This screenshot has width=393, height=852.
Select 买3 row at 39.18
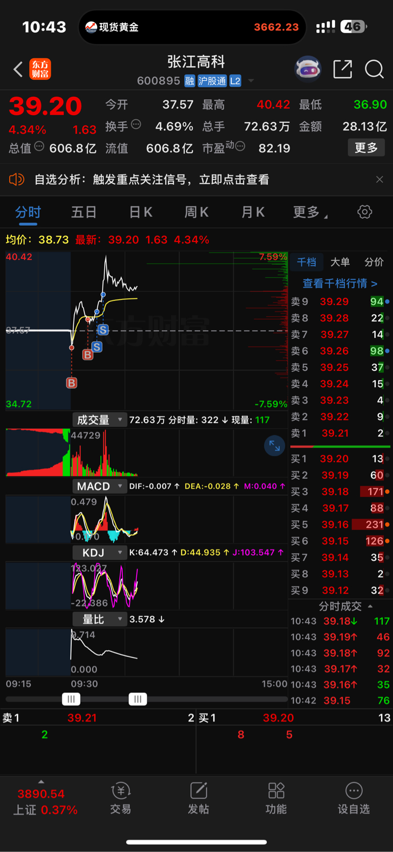tap(340, 492)
